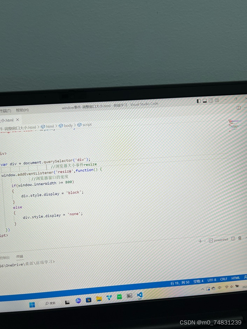
Task: Open the Windows Start menu
Action: point(32,305)
